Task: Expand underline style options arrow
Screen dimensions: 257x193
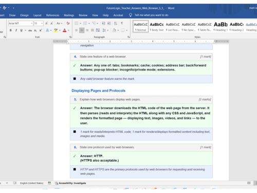Action: [25, 30]
